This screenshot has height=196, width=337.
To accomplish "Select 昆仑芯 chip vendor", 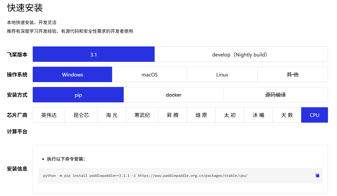I will click(x=81, y=115).
